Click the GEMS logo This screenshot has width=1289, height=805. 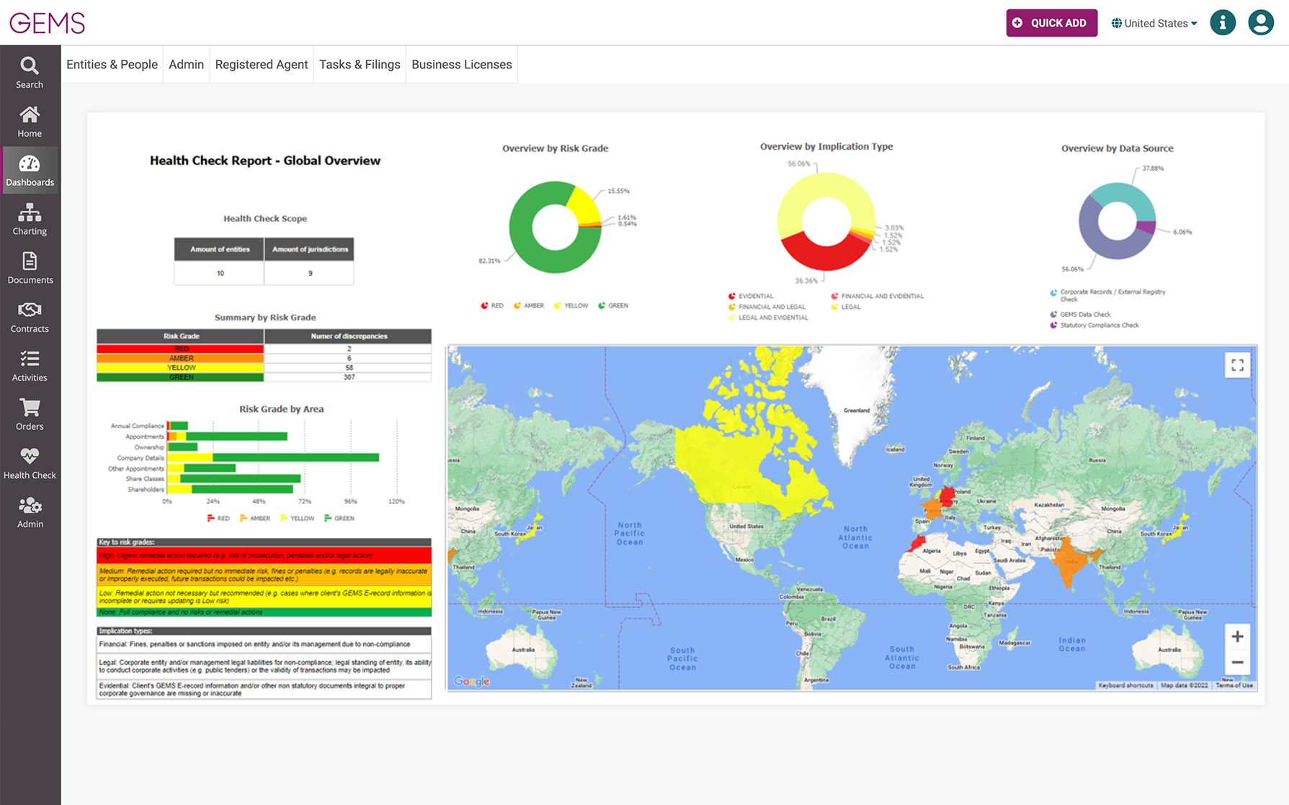(x=48, y=23)
